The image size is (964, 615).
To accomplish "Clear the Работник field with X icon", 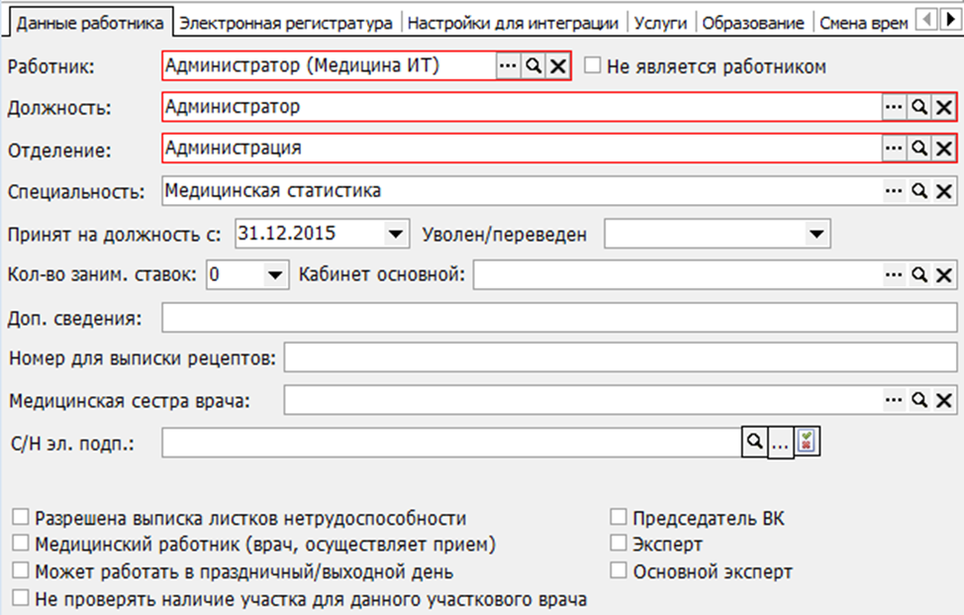I will point(558,66).
